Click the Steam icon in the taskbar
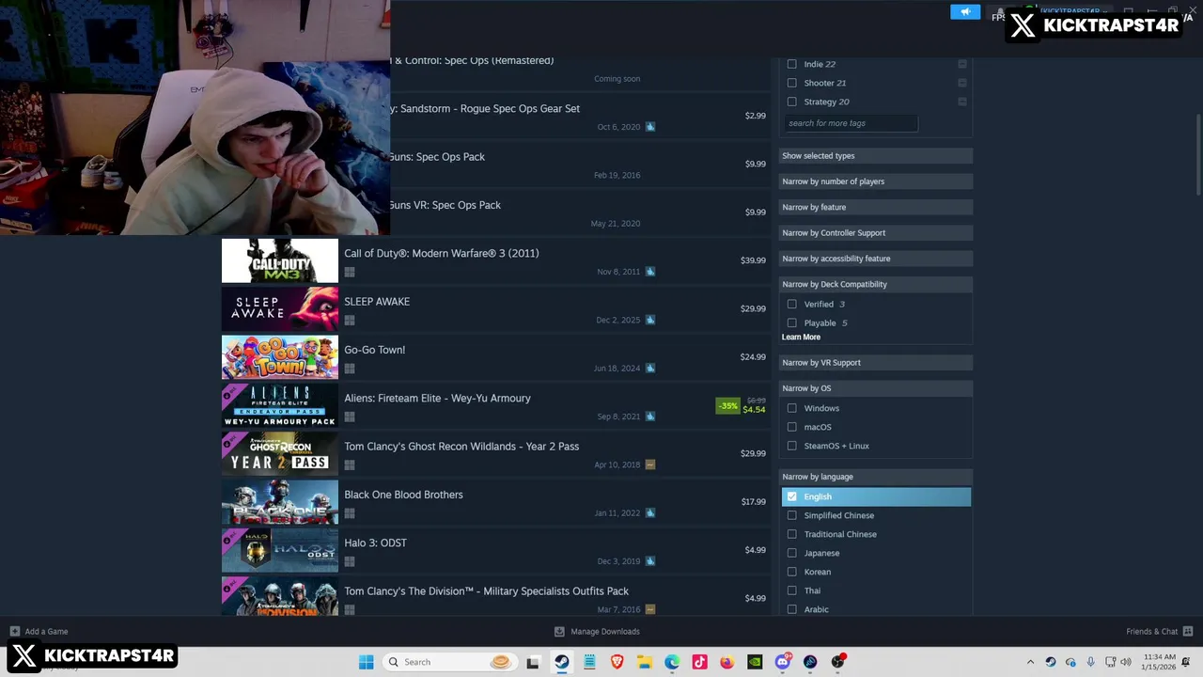The width and height of the screenshot is (1203, 677). pos(561,662)
